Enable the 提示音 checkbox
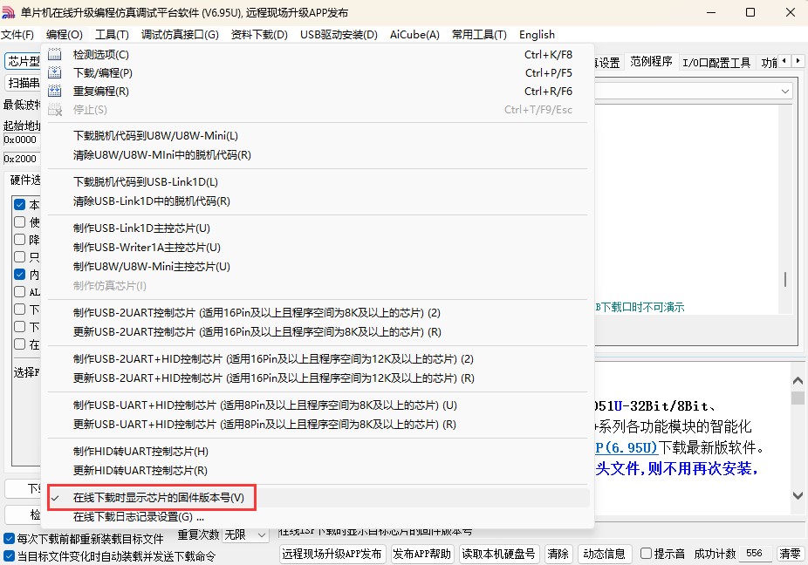 646,554
